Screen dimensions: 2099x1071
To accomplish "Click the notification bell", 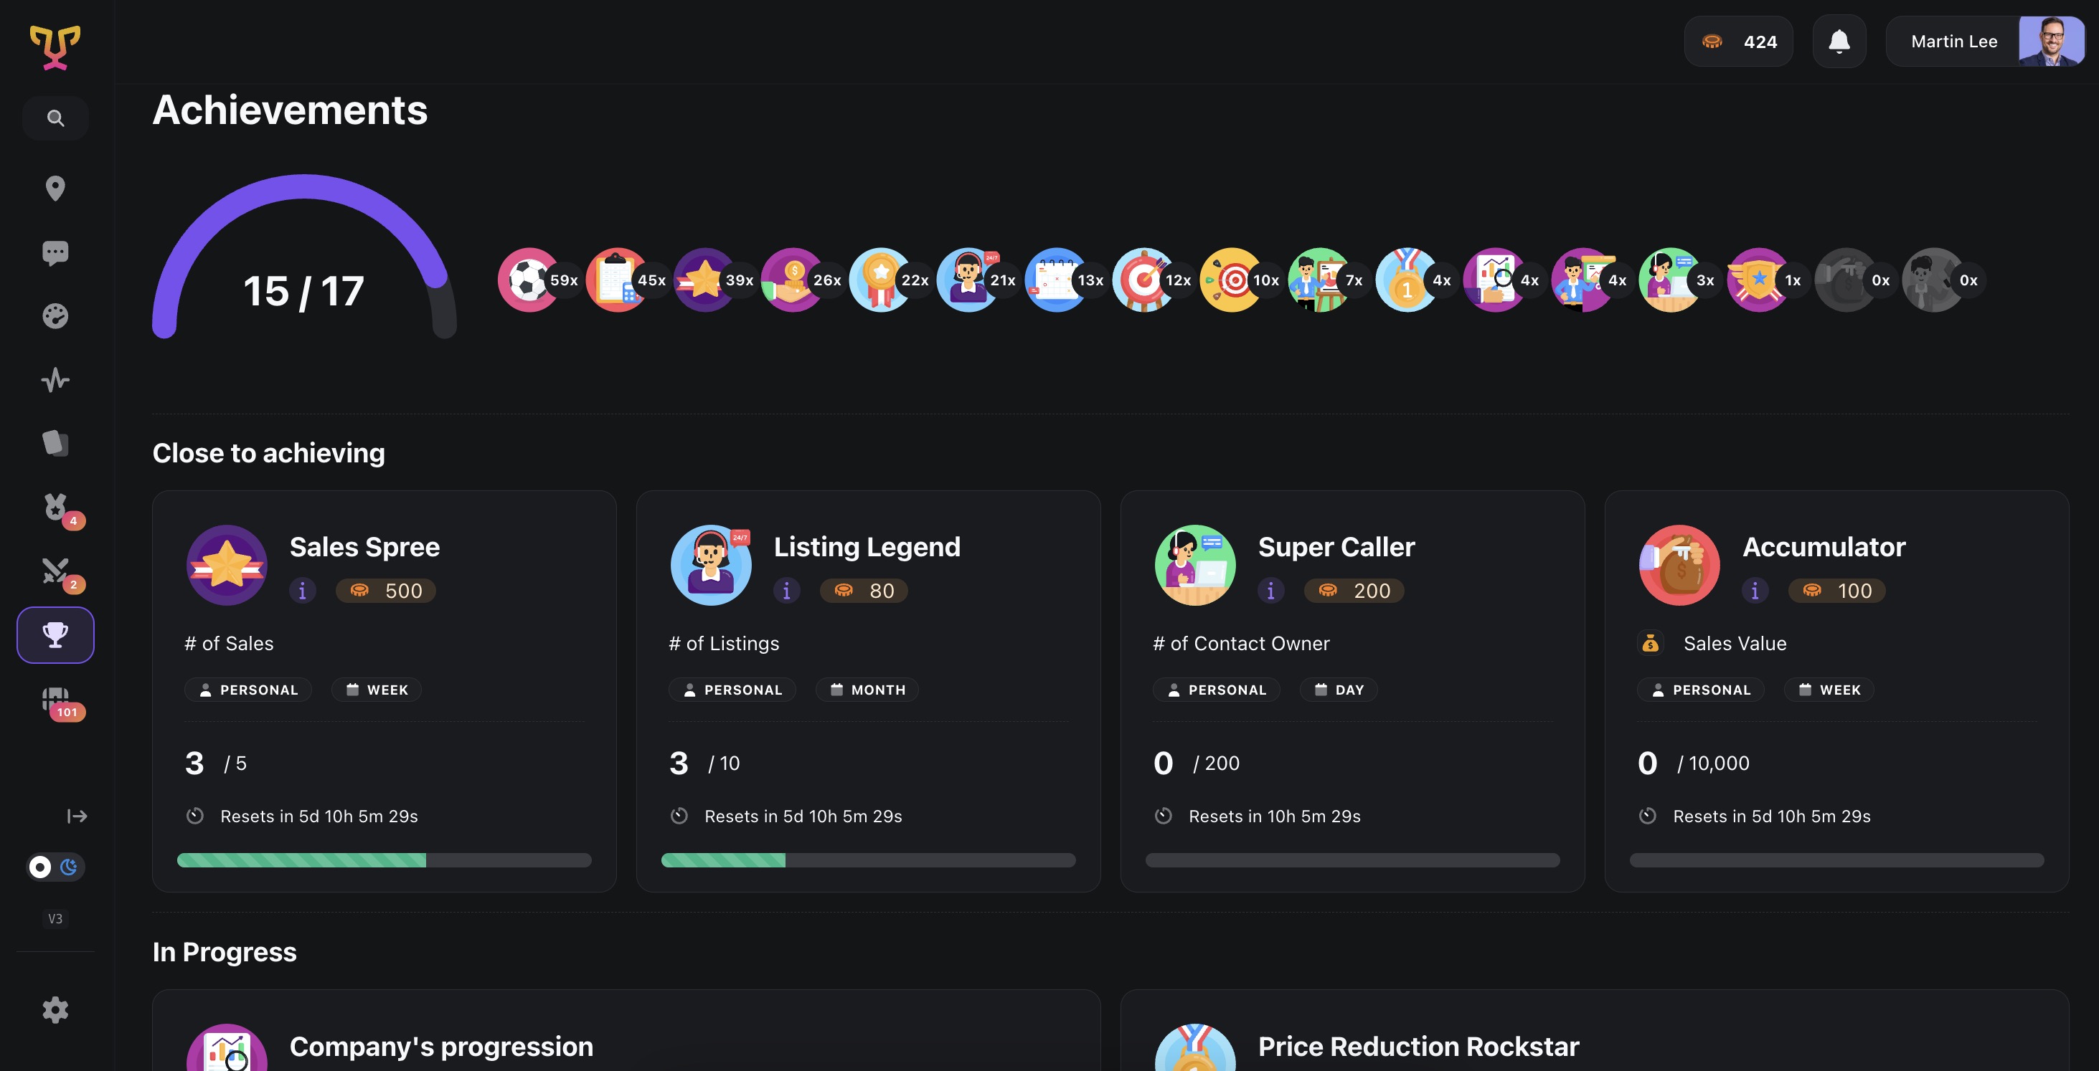I will 1839,40.
